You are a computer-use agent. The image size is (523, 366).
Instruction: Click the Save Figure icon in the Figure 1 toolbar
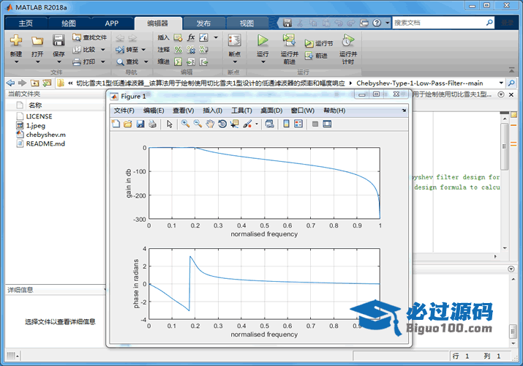tap(140, 124)
